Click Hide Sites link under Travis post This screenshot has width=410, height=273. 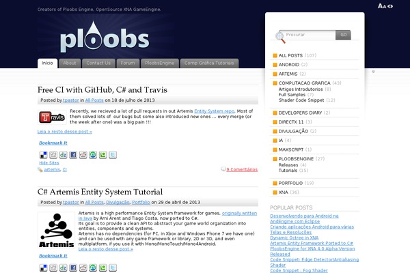49,163
